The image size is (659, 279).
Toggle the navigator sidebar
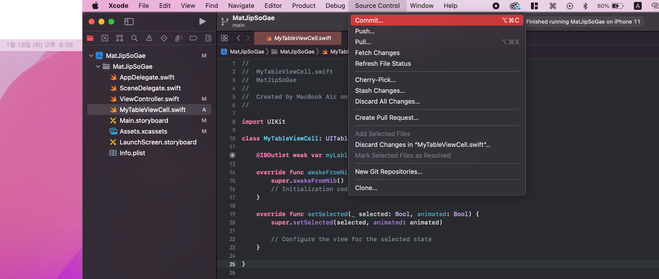[x=129, y=22]
